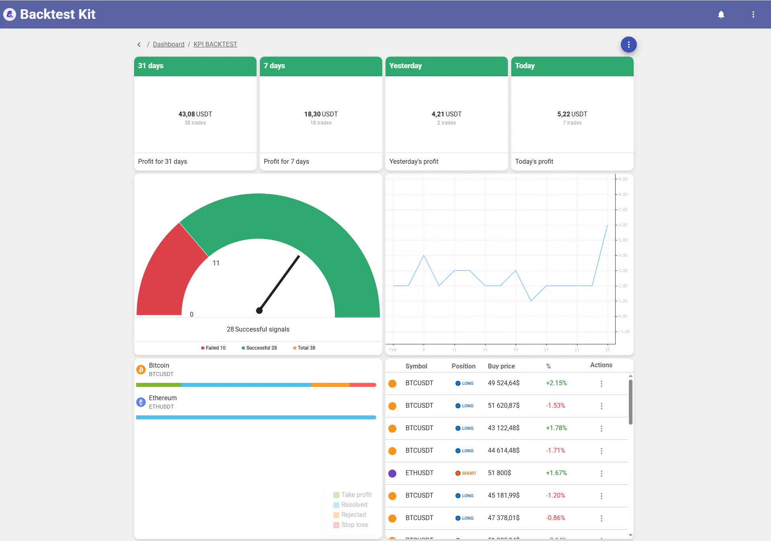
Task: Toggle the Stop loss legend entry
Action: click(351, 525)
